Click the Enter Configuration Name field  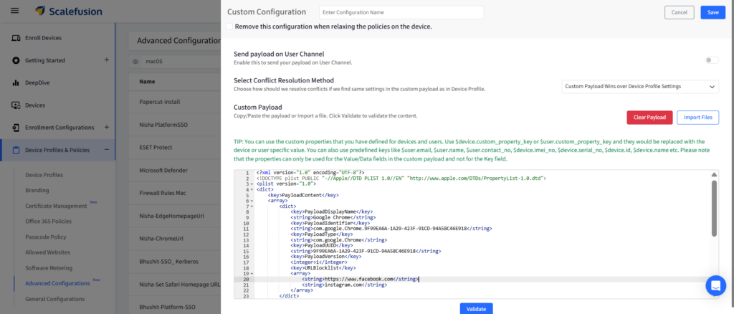tap(401, 13)
